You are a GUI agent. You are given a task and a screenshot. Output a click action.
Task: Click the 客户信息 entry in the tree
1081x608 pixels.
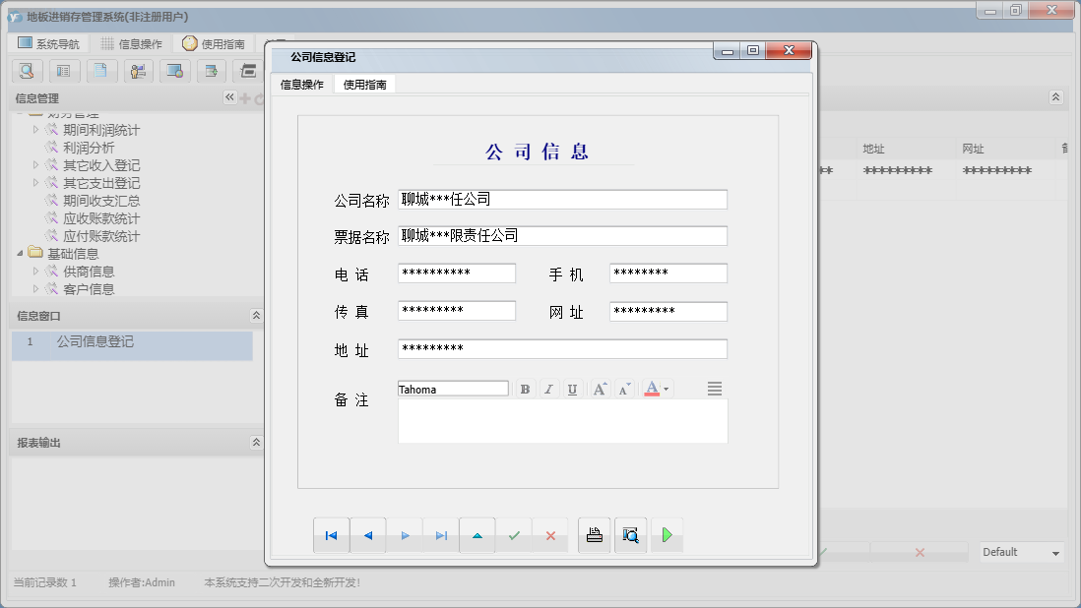click(91, 288)
